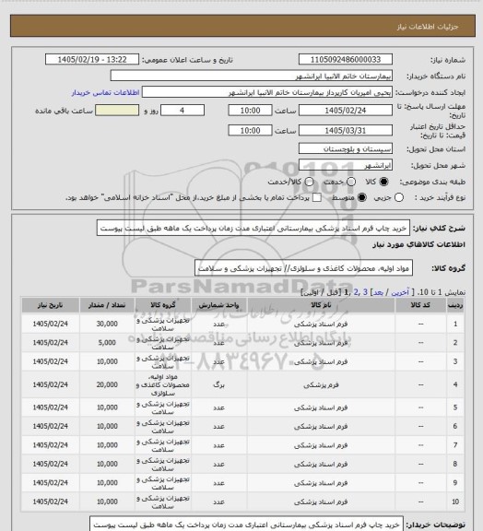Click row number 10 in the table
This screenshot has width=483, height=531.
point(455,501)
